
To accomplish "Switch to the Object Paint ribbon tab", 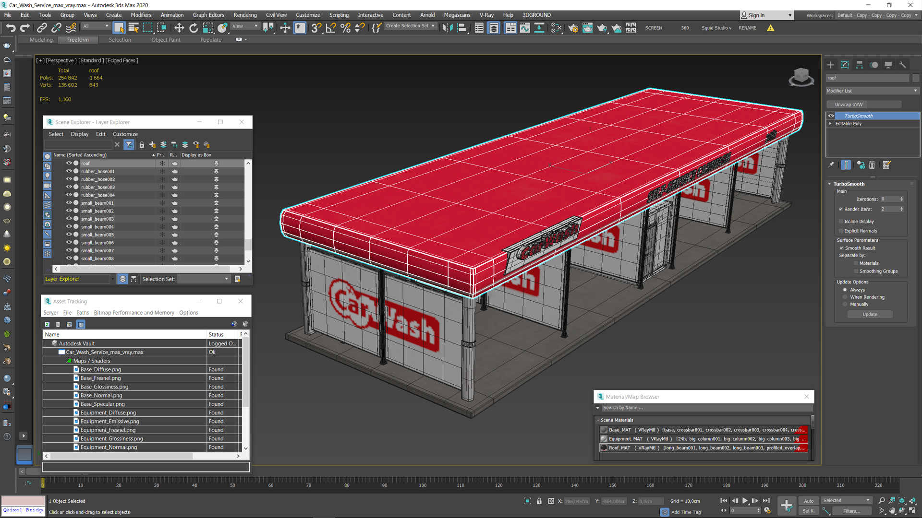I will 166,40.
